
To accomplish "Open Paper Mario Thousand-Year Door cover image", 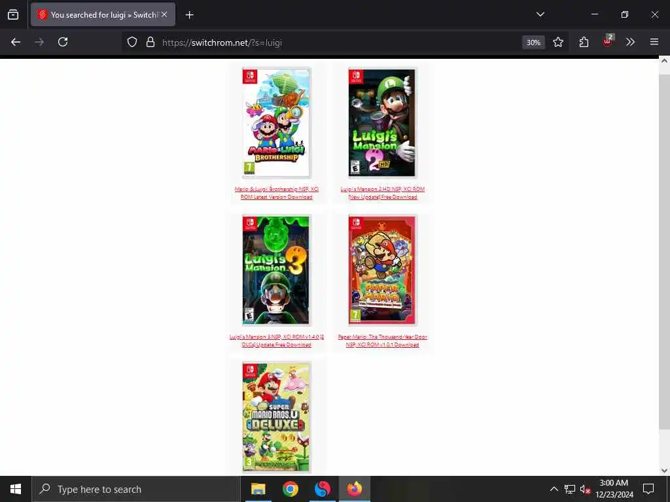I will 382,271.
